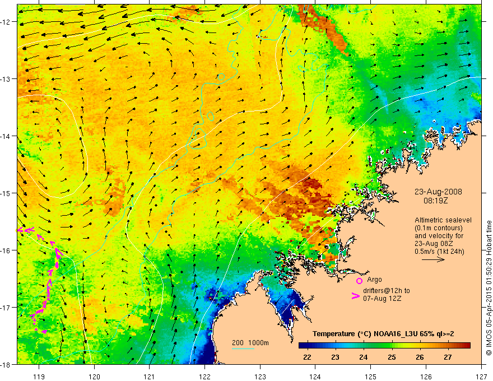
Task: Click the Altimetric sealevel description text
Action: point(443,236)
